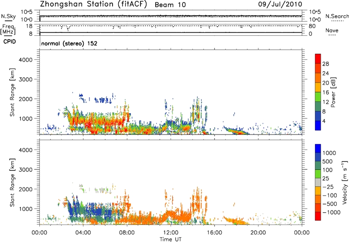
Task: Click the 'N.Sky' legend label
Action: (x=8, y=16)
